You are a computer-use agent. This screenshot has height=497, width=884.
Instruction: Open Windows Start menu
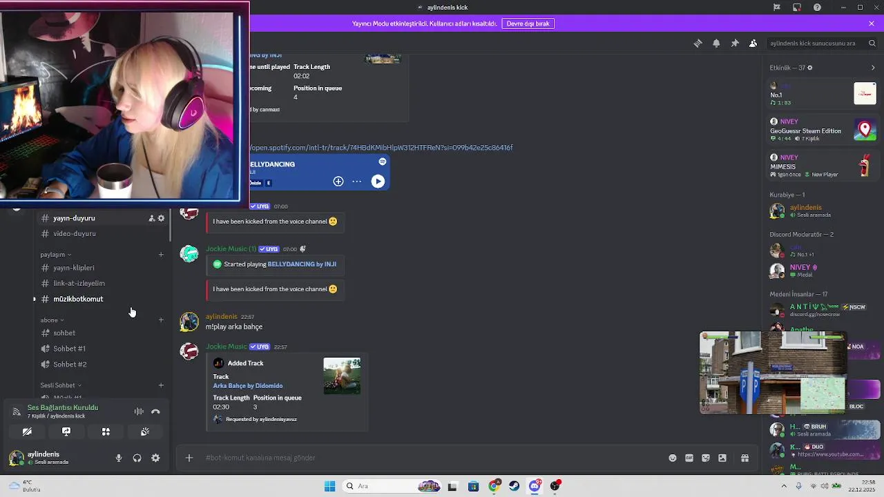pyautogui.click(x=330, y=486)
